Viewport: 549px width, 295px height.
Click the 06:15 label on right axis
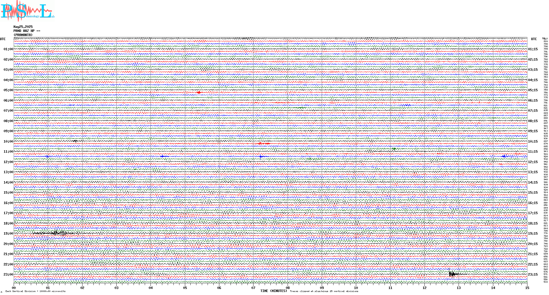pyautogui.click(x=533, y=101)
